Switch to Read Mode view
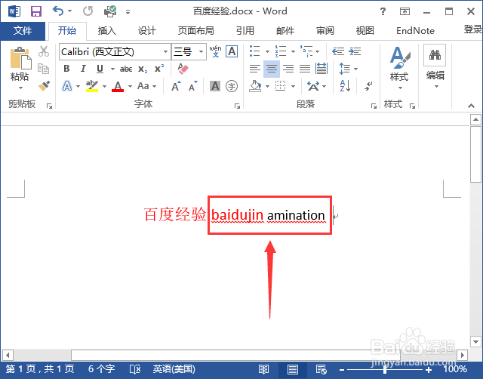Screen dimensions: 483x379 coord(263,369)
